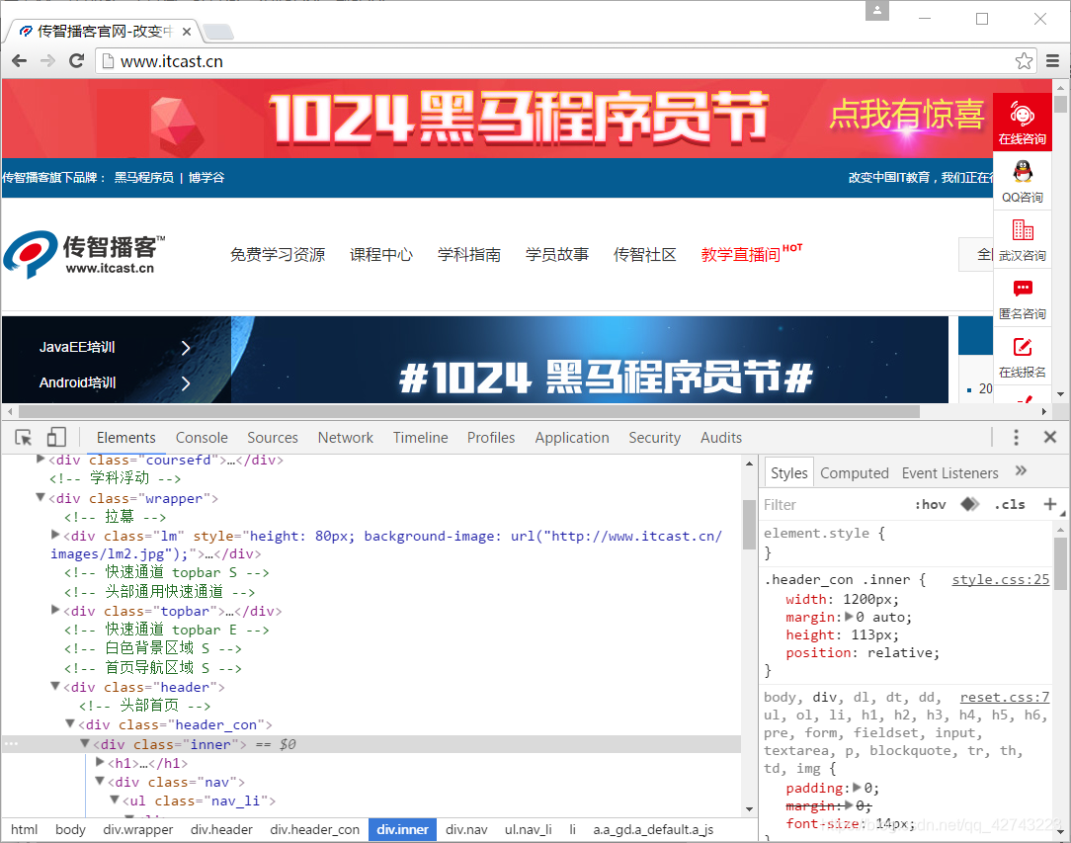Expand the div class coursefd node

pos(41,460)
